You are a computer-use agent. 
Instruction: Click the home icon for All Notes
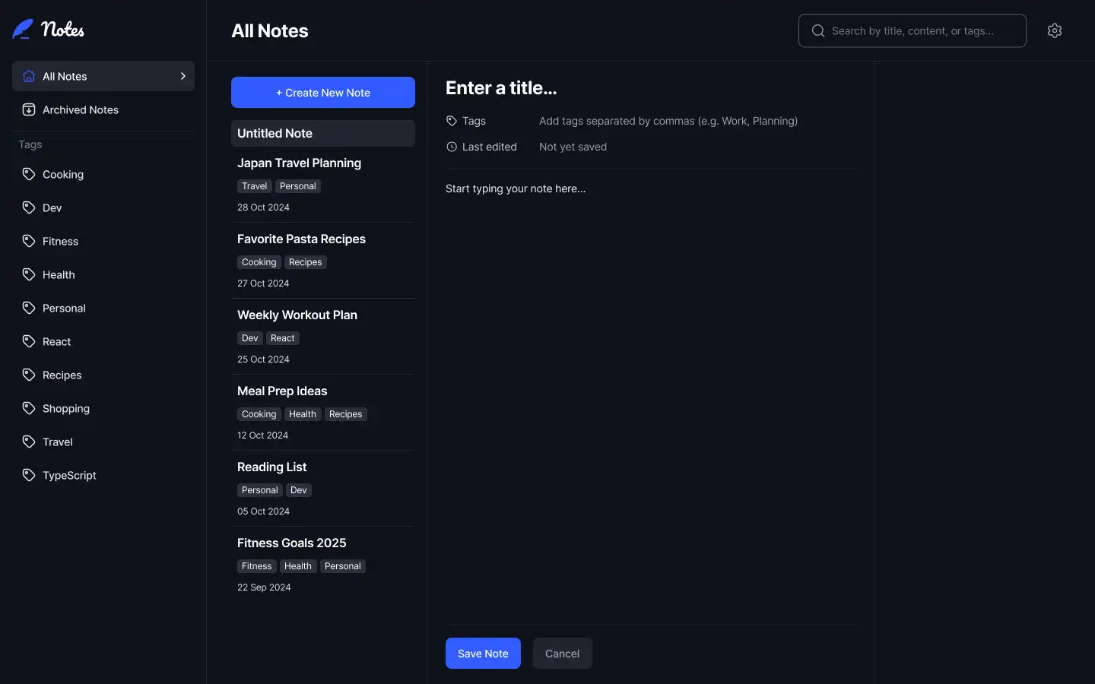coord(29,76)
